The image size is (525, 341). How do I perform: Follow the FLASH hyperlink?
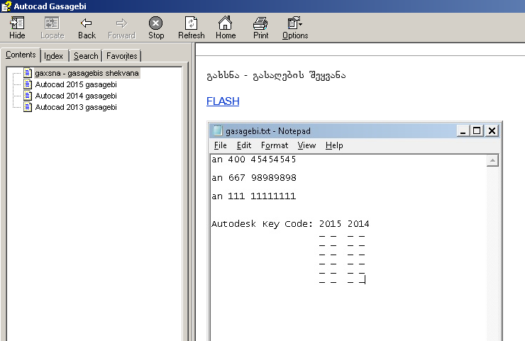pyautogui.click(x=223, y=101)
